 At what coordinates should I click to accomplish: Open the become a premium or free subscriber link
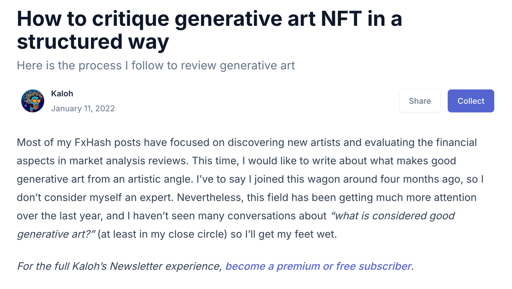319,266
